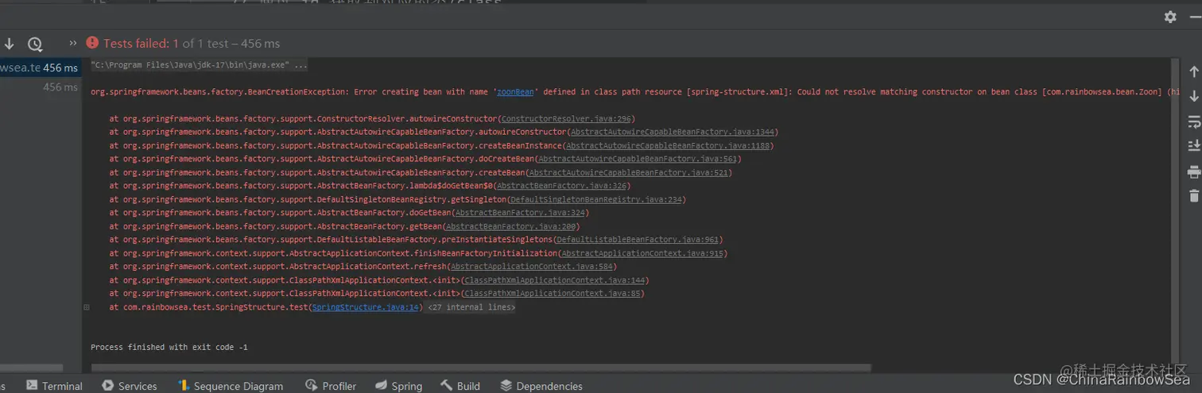Select the child test row showing 456 ms
Viewport: 1202px width, 393px height.
pyautogui.click(x=40, y=87)
